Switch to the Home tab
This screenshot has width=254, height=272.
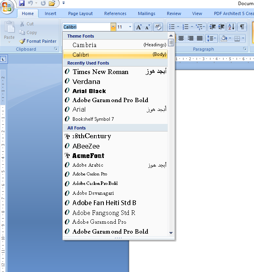click(28, 13)
